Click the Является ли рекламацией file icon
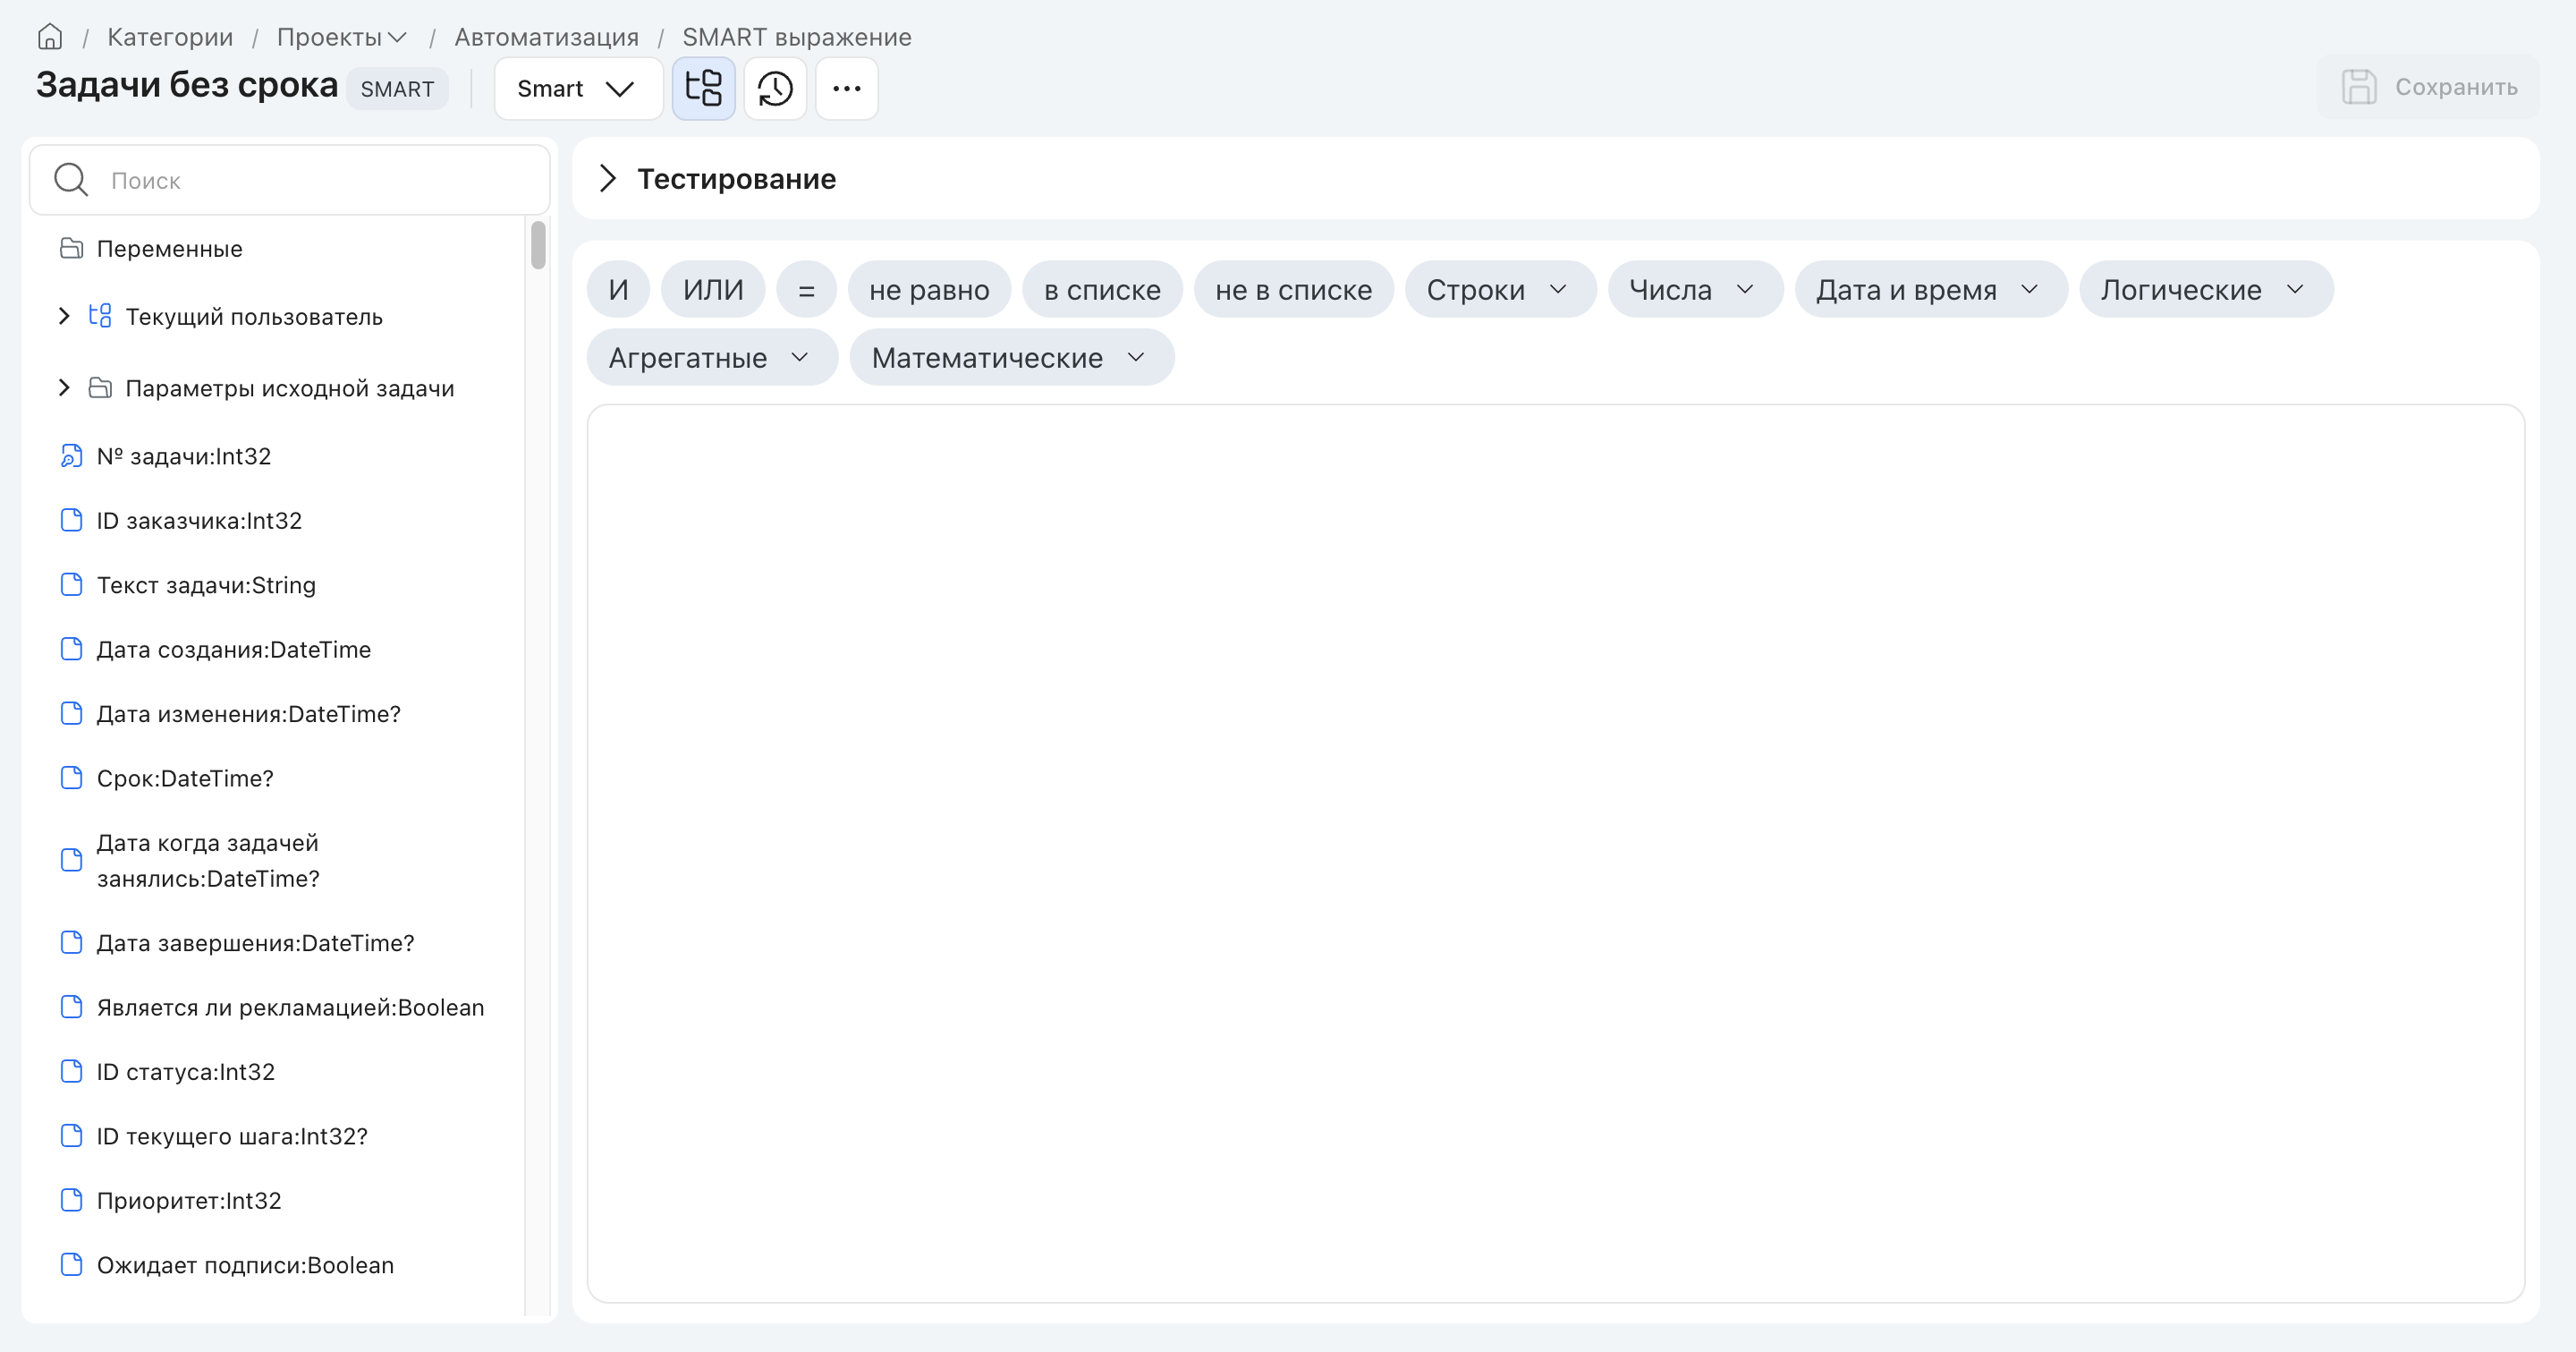The width and height of the screenshot is (2576, 1352). click(x=71, y=1007)
